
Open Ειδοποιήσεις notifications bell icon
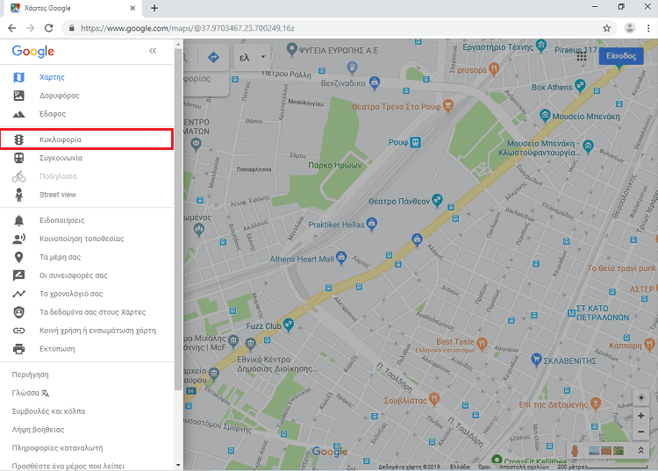(x=19, y=220)
